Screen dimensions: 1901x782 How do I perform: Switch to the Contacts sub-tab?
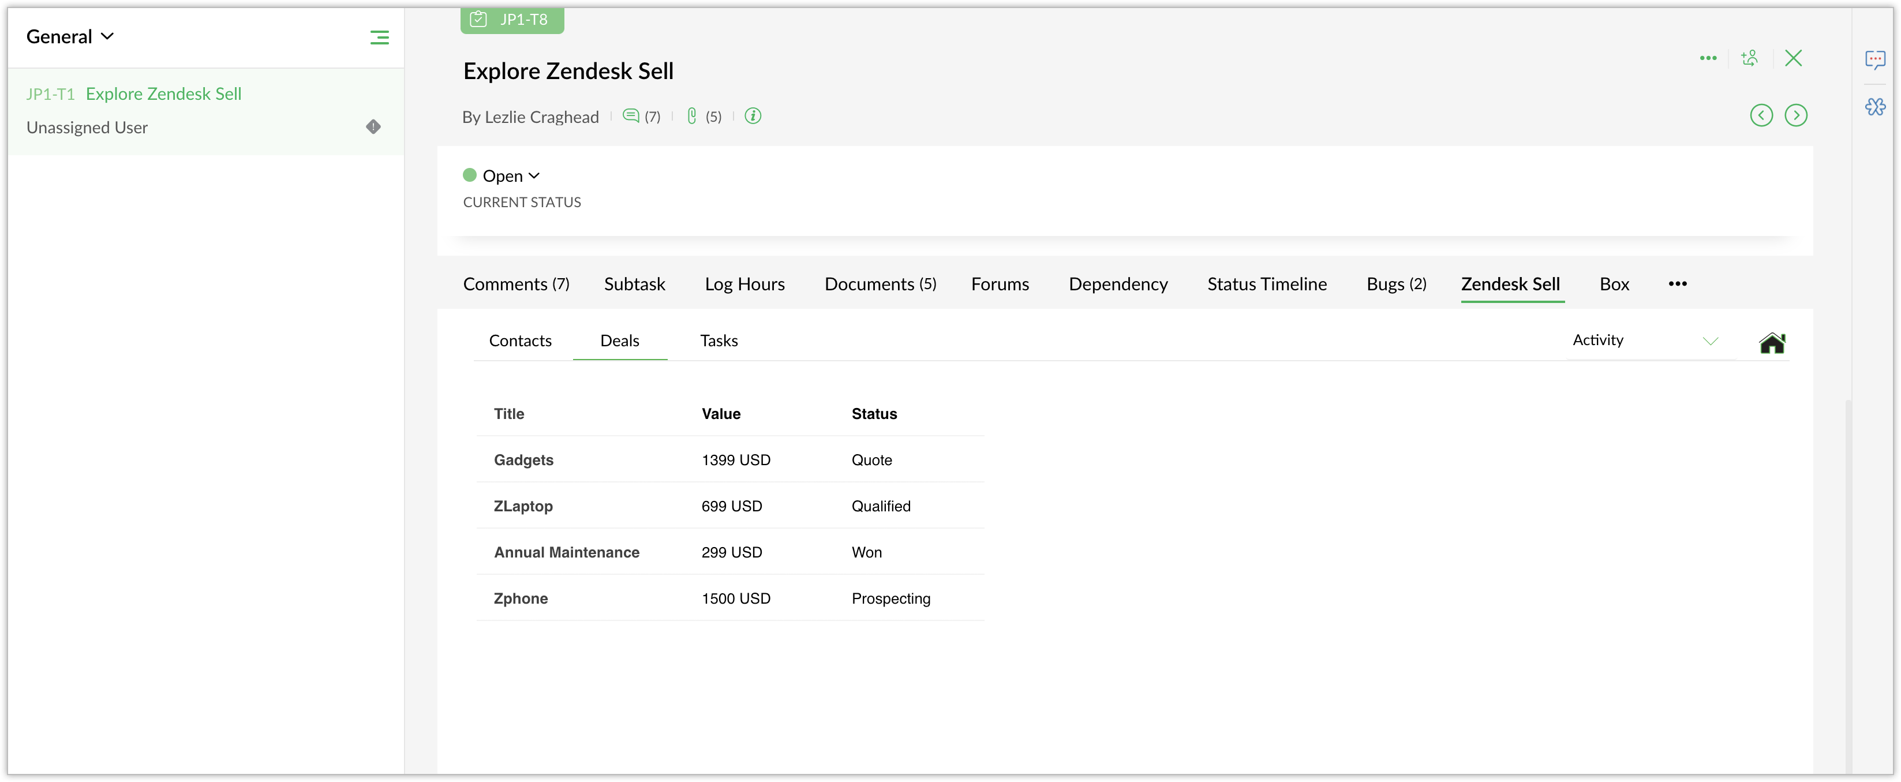521,341
